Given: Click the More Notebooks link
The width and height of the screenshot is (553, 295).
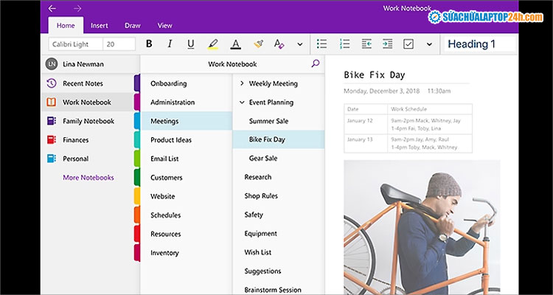Looking at the screenshot, I should point(88,178).
